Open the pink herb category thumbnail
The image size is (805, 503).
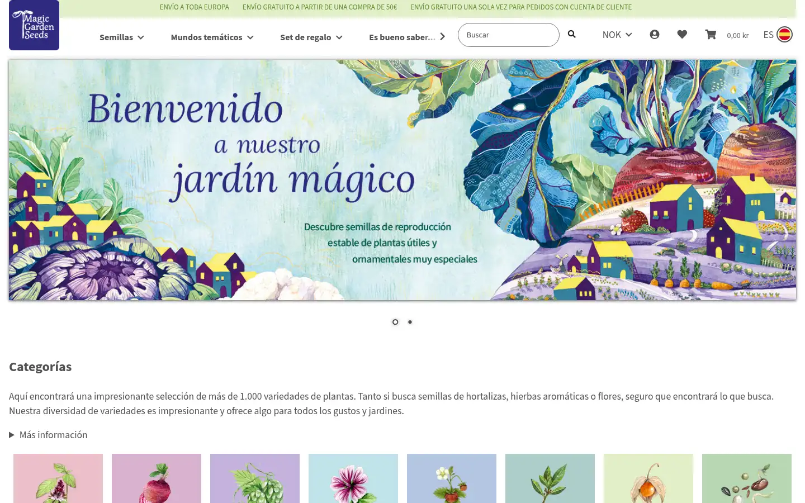58,478
